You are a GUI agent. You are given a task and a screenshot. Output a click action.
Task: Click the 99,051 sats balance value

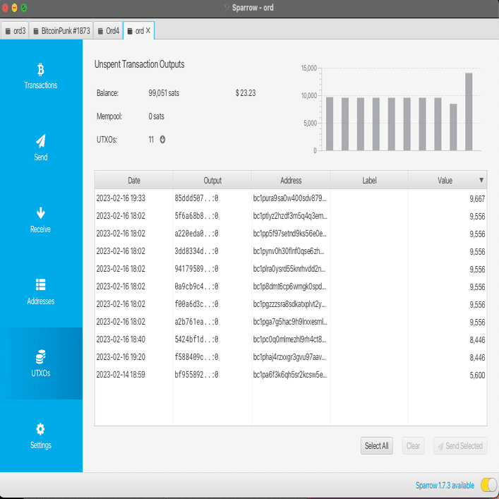click(x=164, y=93)
